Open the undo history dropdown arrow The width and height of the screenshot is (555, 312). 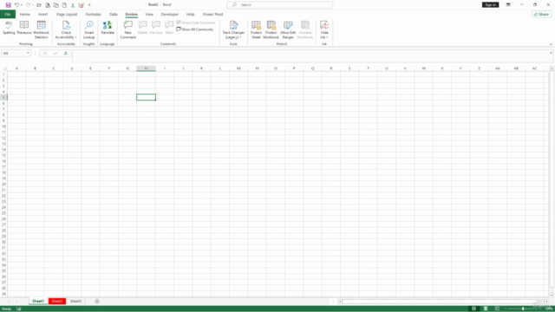coord(22,5)
